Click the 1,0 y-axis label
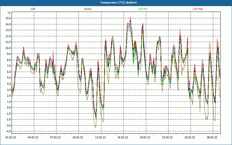 [x=9, y=102]
